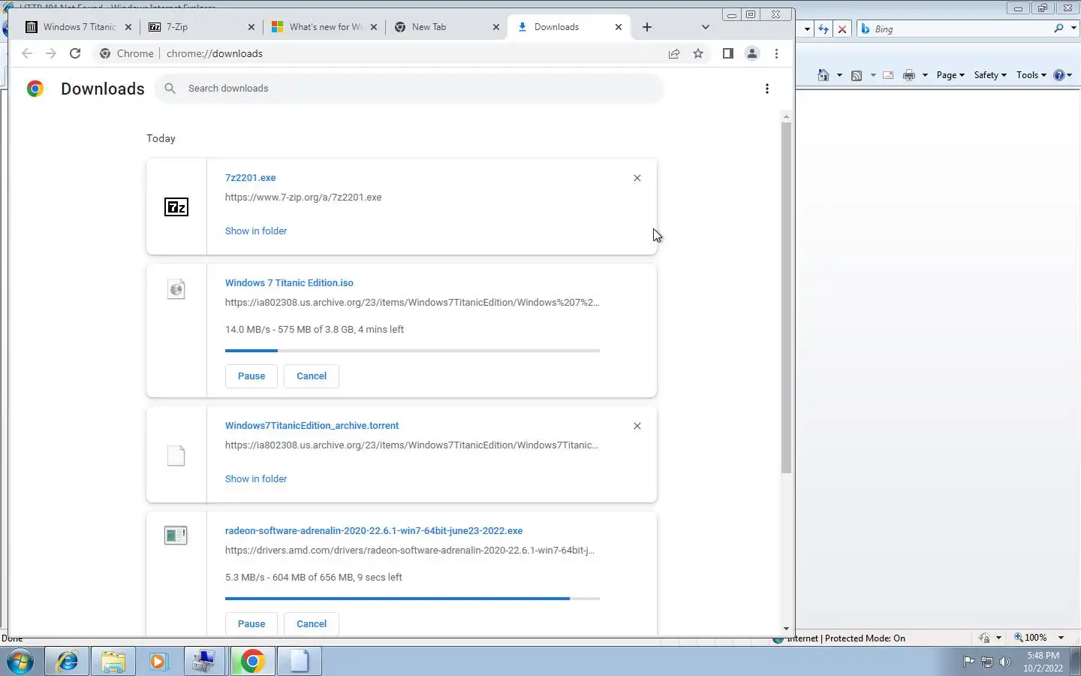This screenshot has width=1081, height=676.
Task: Expand the IE Print dropdown arrow
Action: point(925,75)
